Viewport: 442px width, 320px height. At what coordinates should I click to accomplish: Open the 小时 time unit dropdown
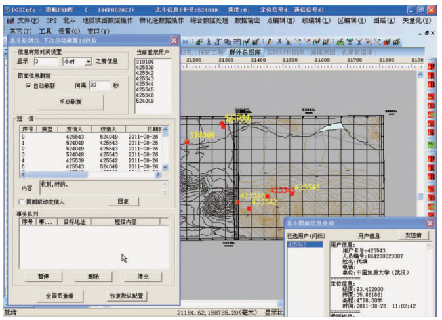(89, 62)
